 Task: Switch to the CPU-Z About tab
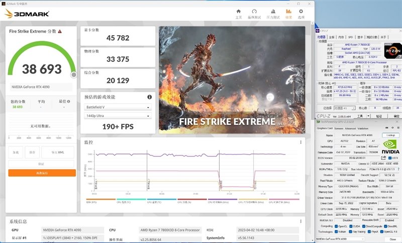coord(383,37)
